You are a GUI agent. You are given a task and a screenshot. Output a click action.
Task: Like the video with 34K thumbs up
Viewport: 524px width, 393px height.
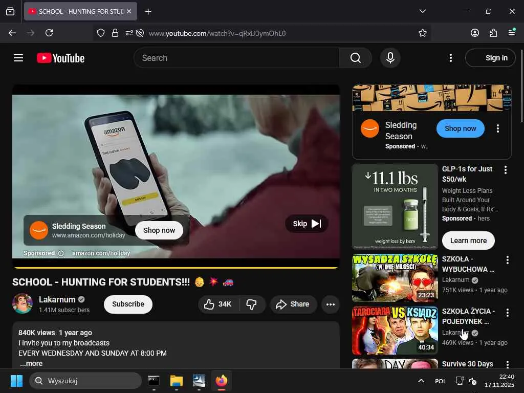click(x=218, y=304)
